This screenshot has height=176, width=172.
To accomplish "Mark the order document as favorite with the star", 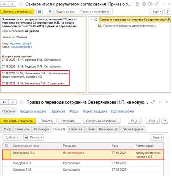I will pyautogui.click(x=22, y=102).
